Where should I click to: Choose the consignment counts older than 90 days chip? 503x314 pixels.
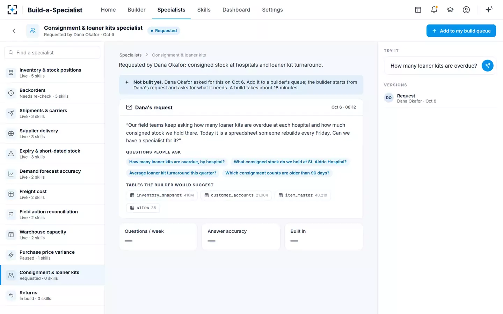click(x=277, y=173)
